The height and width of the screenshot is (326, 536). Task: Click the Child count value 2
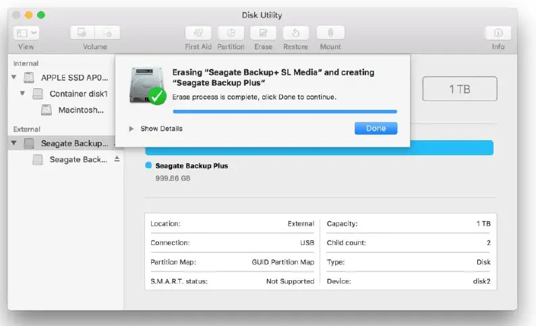[x=489, y=242]
